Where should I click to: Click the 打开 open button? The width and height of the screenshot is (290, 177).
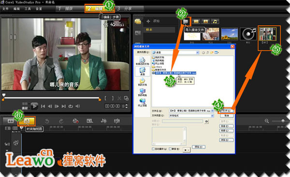pos(227,111)
